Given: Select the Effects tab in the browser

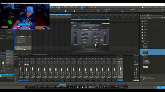Looking at the screenshot, I should pyautogui.click(x=148, y=15).
